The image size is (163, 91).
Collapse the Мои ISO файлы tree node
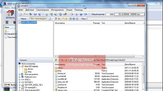(x=19, y=66)
